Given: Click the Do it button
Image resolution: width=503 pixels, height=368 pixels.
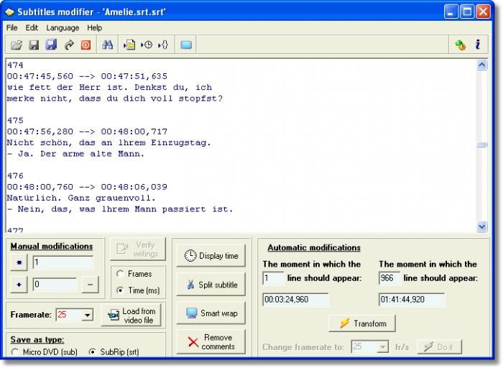Looking at the screenshot, I should point(439,347).
